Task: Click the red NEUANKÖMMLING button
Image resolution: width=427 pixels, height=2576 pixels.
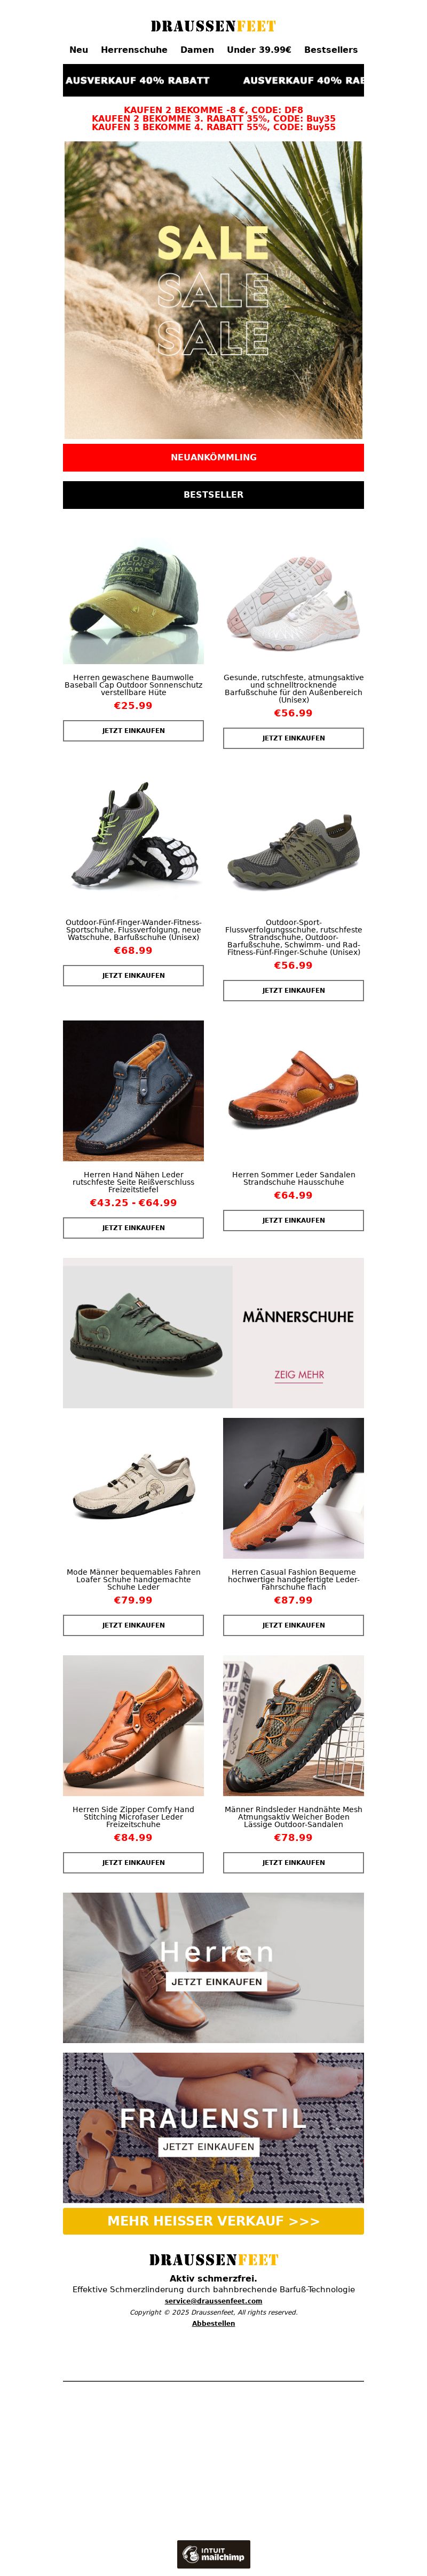Action: [x=213, y=457]
